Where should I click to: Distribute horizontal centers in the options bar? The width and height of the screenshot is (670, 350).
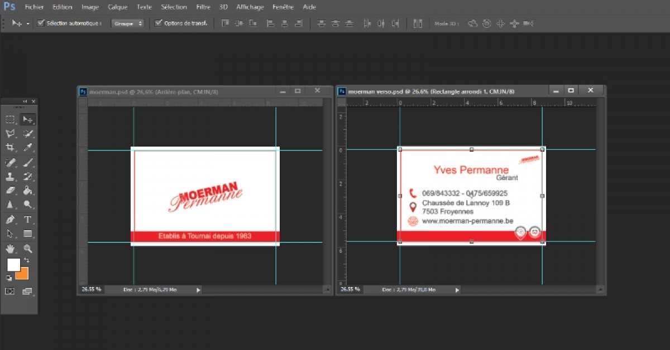(381, 23)
